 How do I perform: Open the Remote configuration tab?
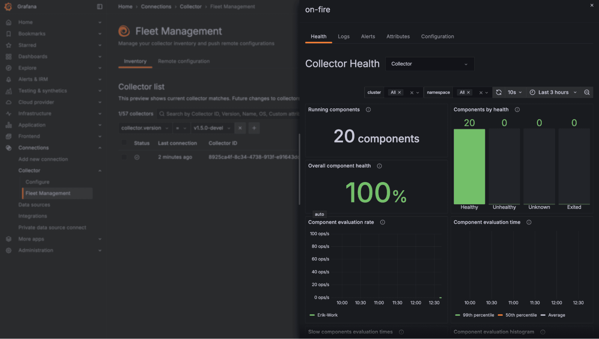point(184,61)
